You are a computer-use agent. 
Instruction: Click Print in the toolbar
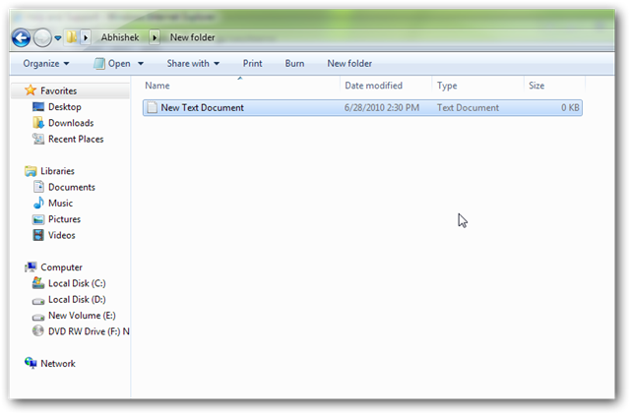pyautogui.click(x=252, y=64)
